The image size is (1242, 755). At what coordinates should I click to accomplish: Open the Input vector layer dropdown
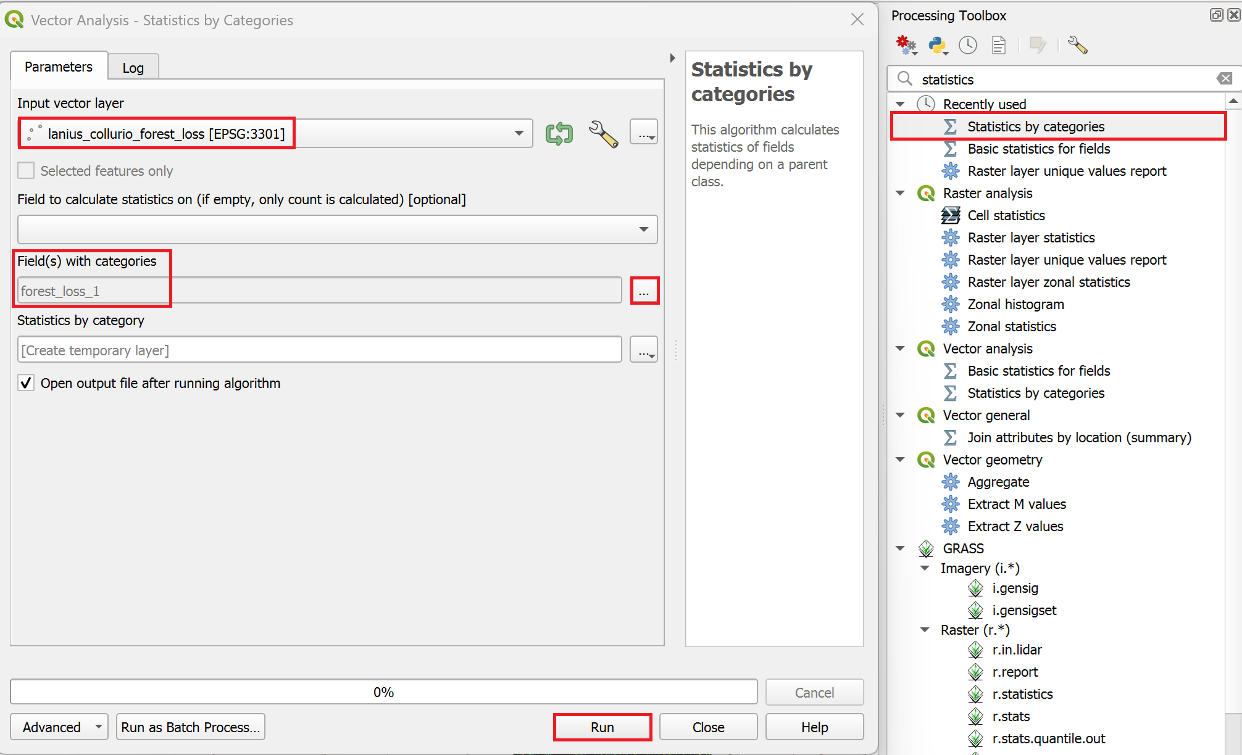click(x=275, y=133)
